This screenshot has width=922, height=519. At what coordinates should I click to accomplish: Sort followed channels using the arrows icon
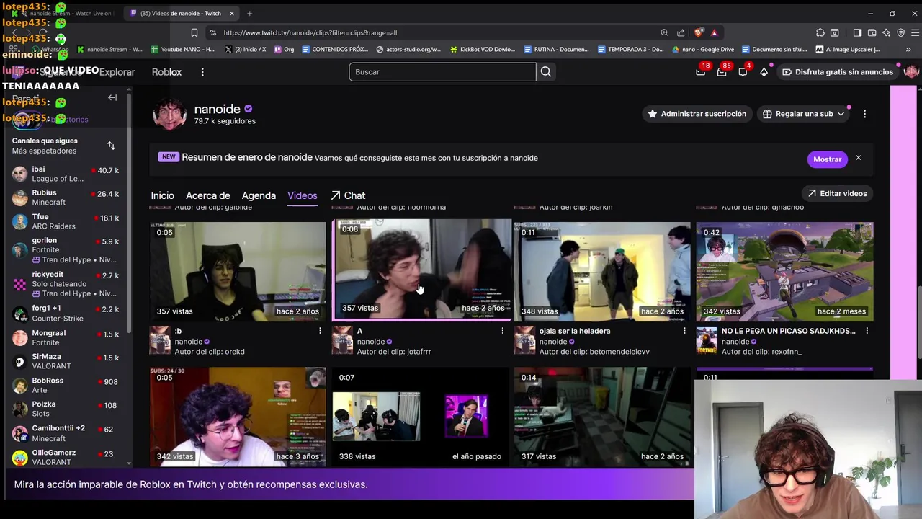[x=111, y=146]
